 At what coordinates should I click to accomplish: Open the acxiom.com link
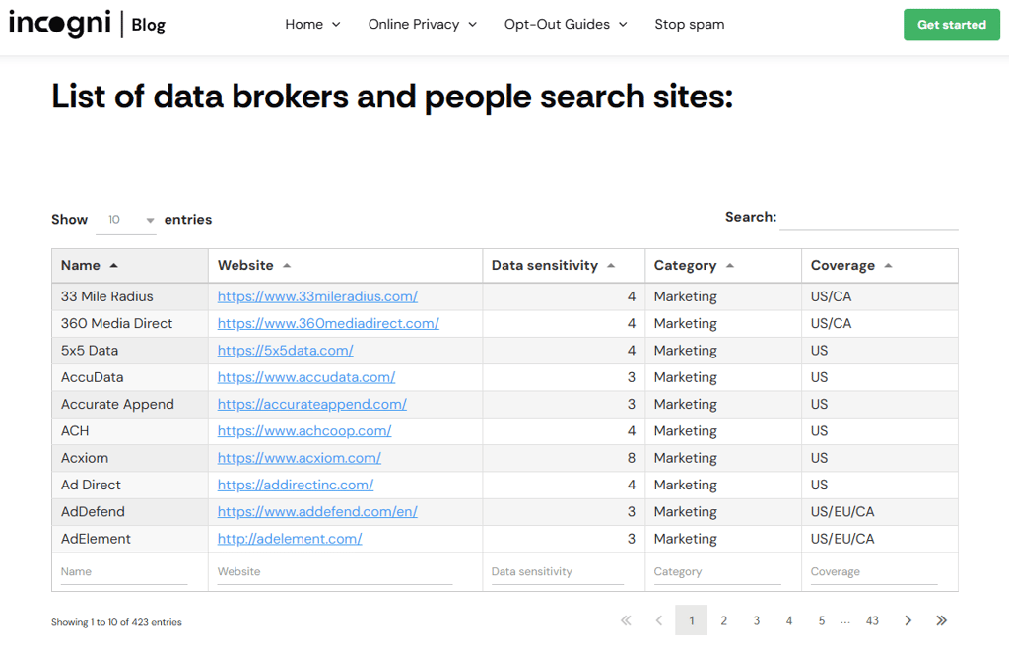pyautogui.click(x=300, y=458)
